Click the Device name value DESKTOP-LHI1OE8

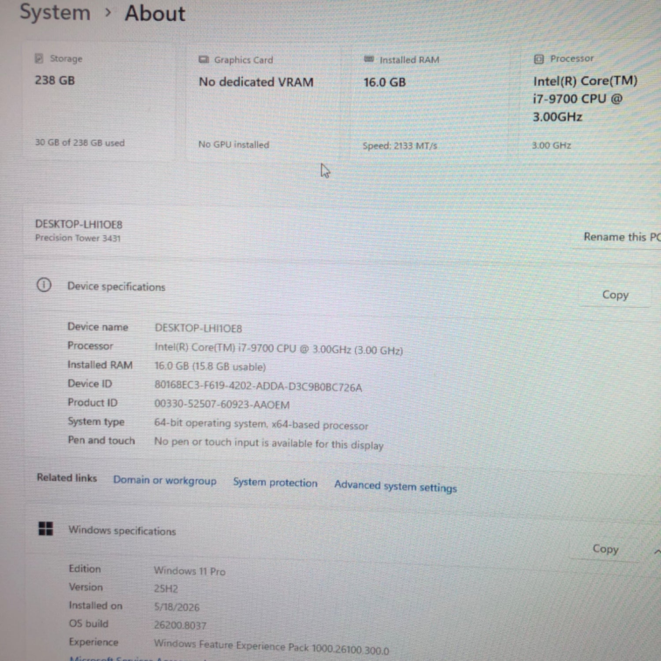pos(198,328)
